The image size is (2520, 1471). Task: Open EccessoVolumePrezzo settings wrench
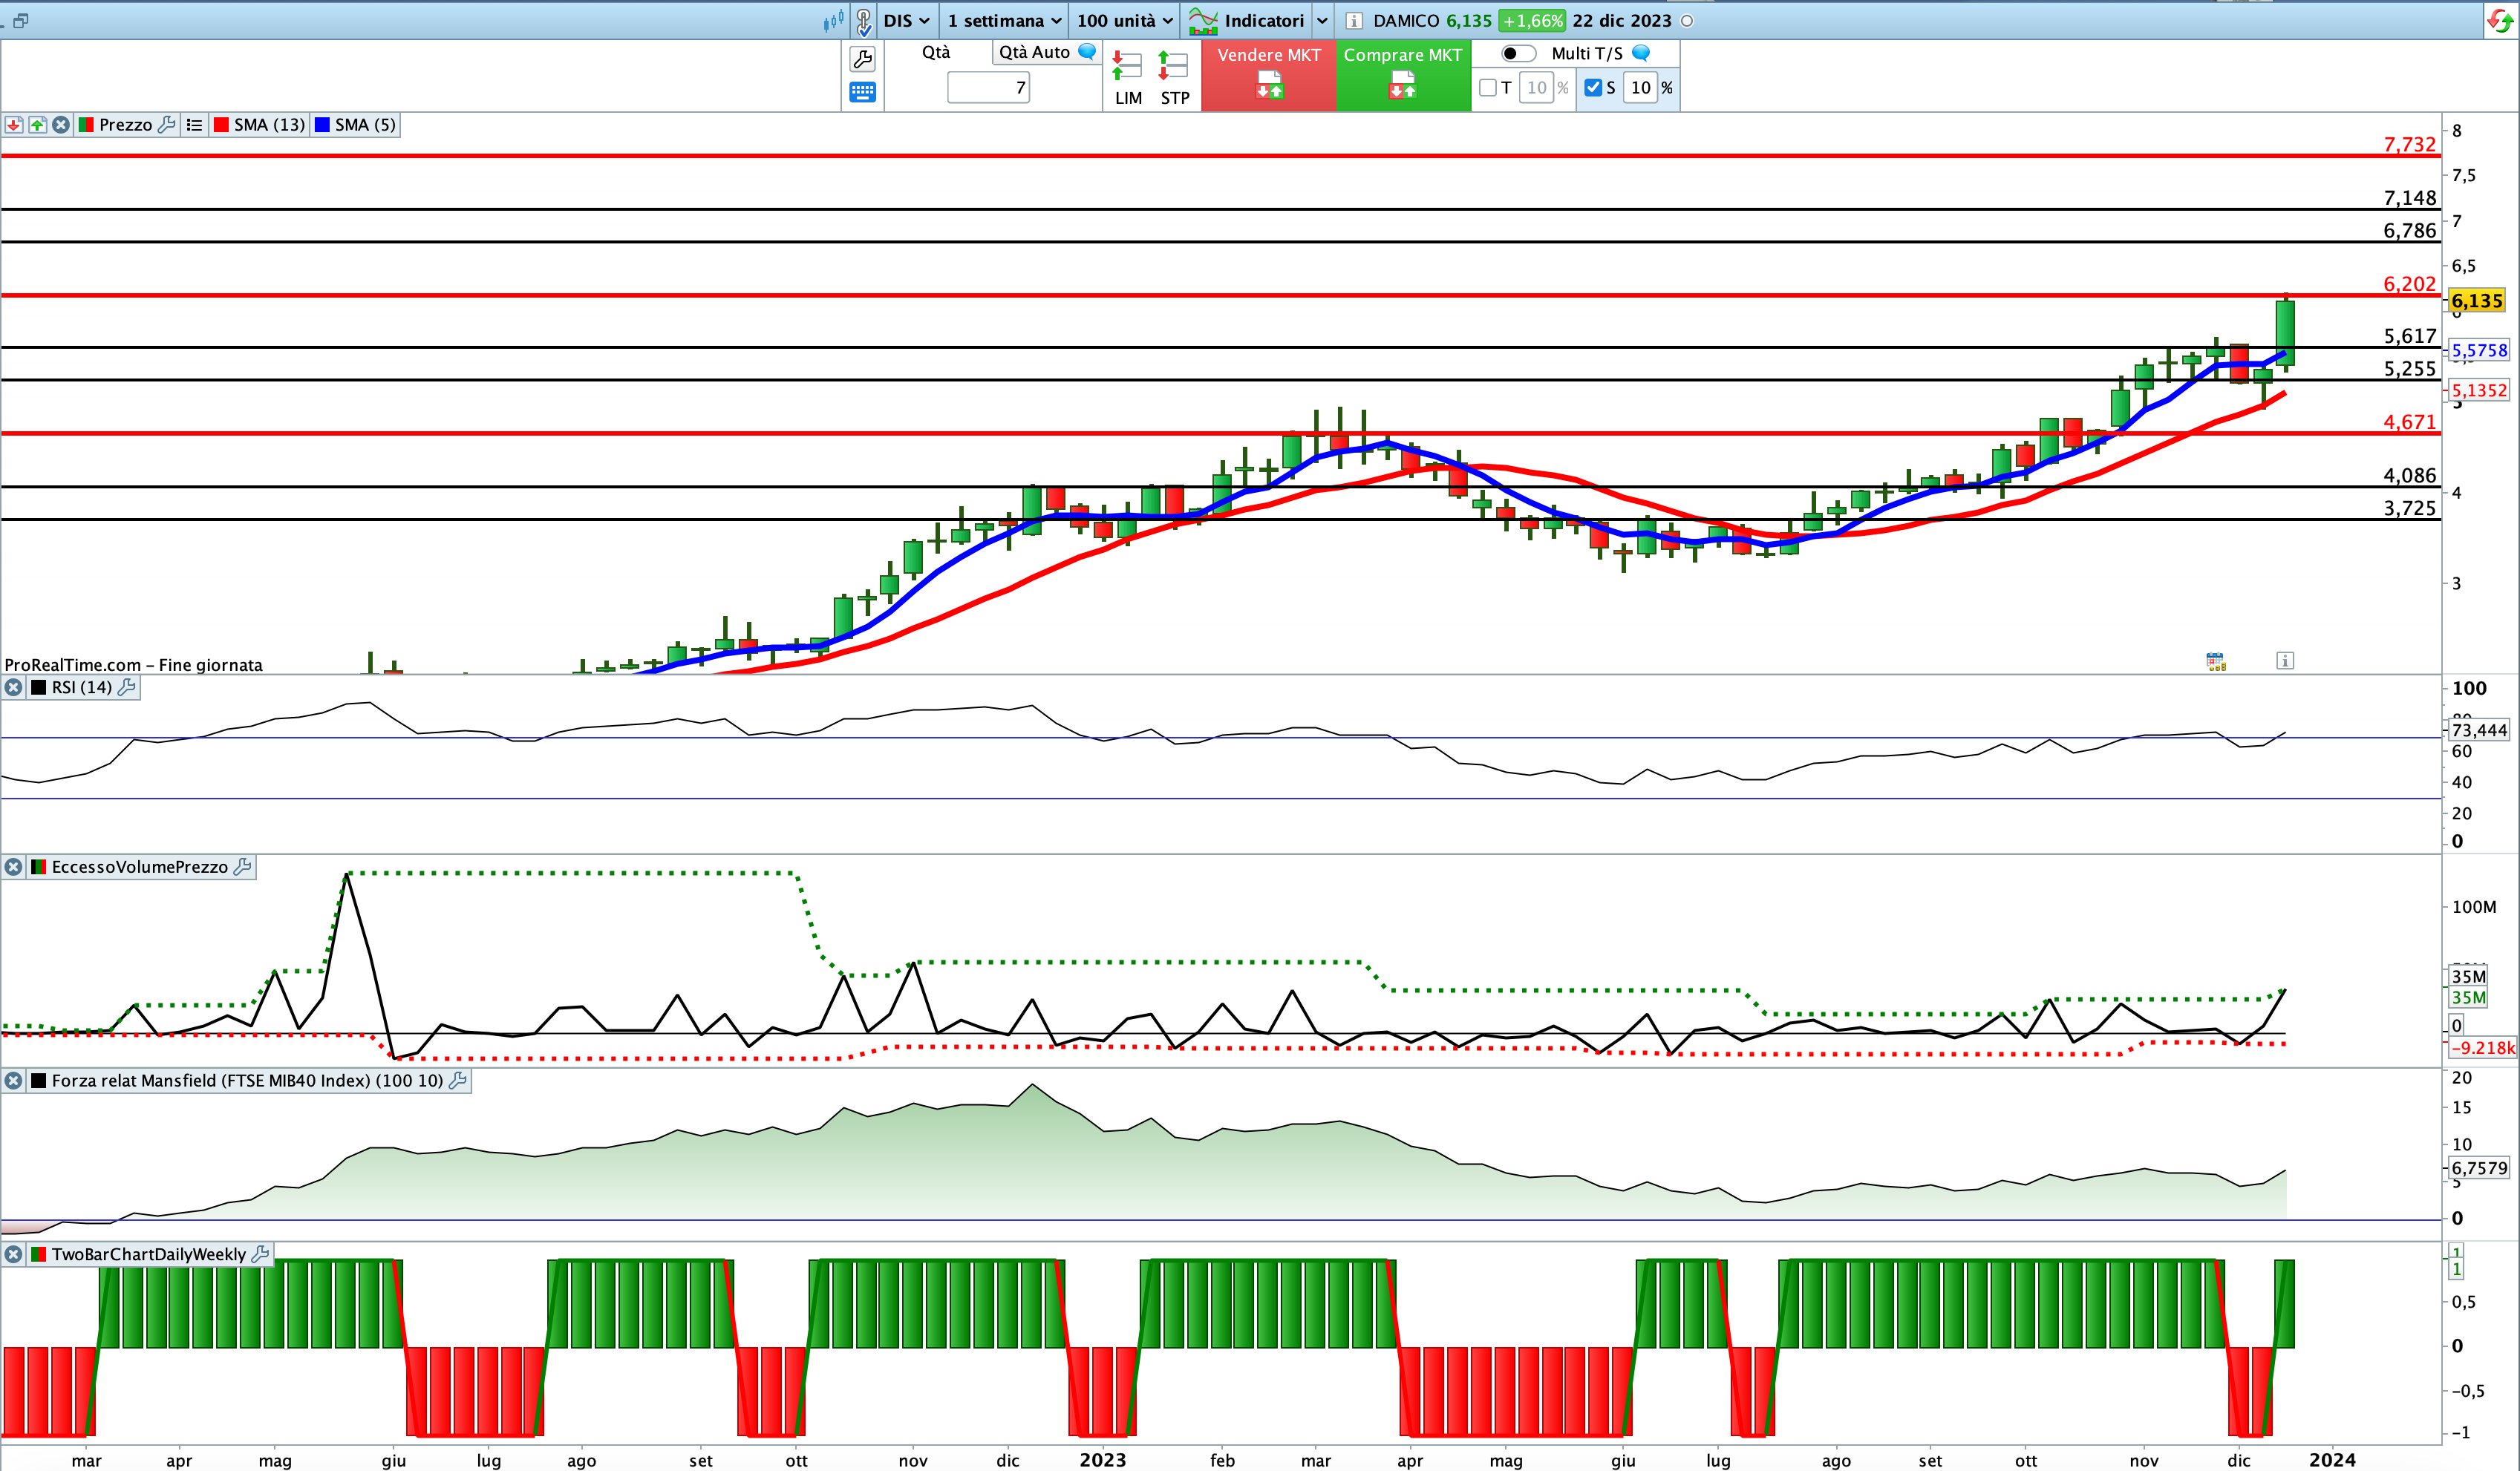pyautogui.click(x=242, y=868)
